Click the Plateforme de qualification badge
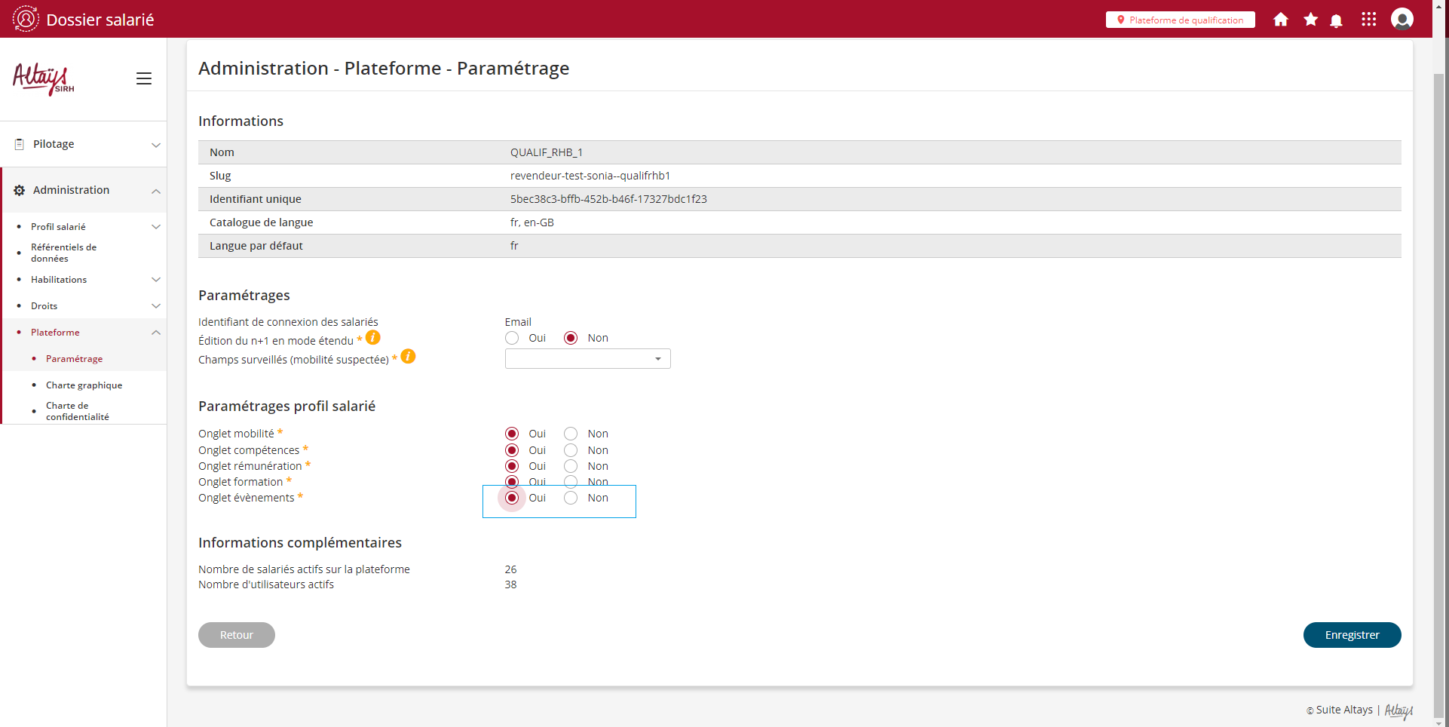The width and height of the screenshot is (1449, 727). tap(1180, 20)
